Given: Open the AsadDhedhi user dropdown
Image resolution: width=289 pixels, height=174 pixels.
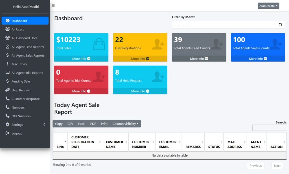Looking at the screenshot, I should point(268,6).
